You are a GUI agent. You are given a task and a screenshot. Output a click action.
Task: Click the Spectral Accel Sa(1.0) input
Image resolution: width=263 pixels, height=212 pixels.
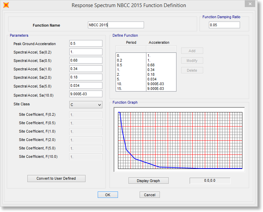click(86, 69)
